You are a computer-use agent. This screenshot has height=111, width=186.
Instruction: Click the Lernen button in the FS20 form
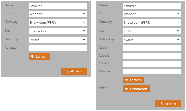[x=133, y=80]
